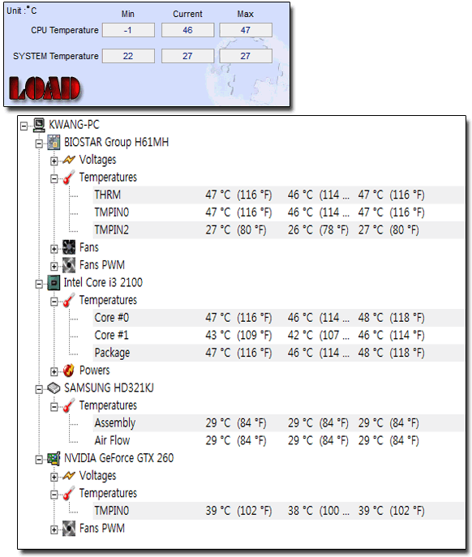
Task: Click SYSTEM Temperature Max field
Action: tap(246, 56)
